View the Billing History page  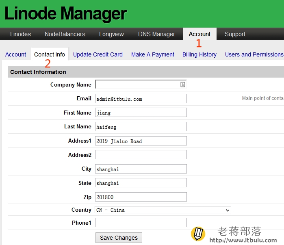pyautogui.click(x=199, y=54)
